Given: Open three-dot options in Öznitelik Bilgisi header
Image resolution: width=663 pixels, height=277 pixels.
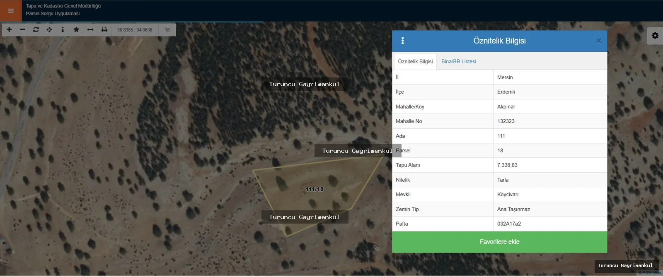Looking at the screenshot, I should click(402, 41).
